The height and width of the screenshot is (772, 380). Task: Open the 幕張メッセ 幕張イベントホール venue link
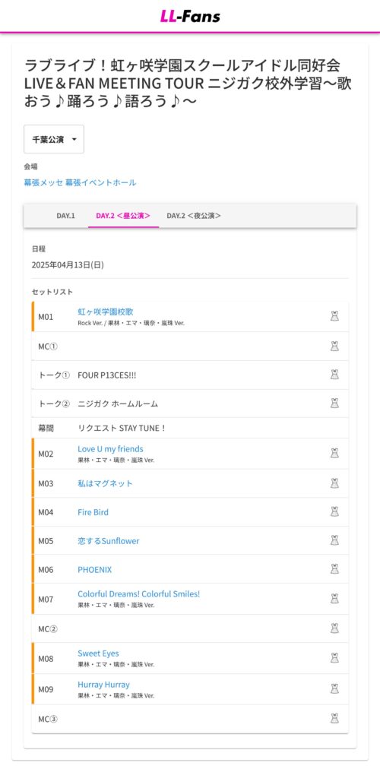81,182
